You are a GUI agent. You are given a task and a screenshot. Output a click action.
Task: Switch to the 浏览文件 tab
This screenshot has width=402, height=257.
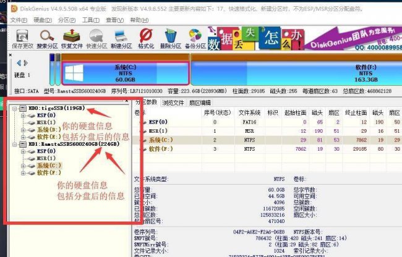(173, 103)
